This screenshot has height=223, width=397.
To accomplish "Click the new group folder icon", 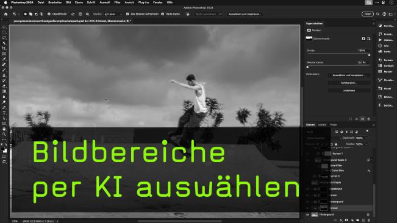I will pos(357,221).
